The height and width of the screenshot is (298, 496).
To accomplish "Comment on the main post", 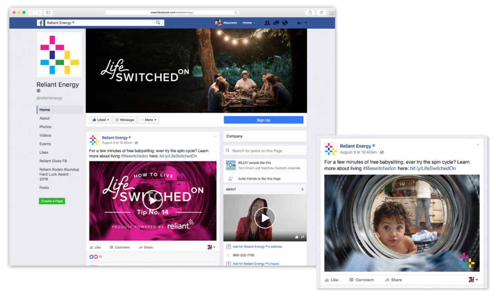I will click(120, 247).
